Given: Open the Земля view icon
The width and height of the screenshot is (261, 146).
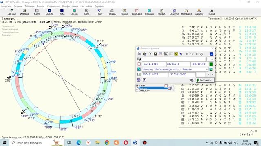Looking at the screenshot, I should pyautogui.click(x=74, y=12).
